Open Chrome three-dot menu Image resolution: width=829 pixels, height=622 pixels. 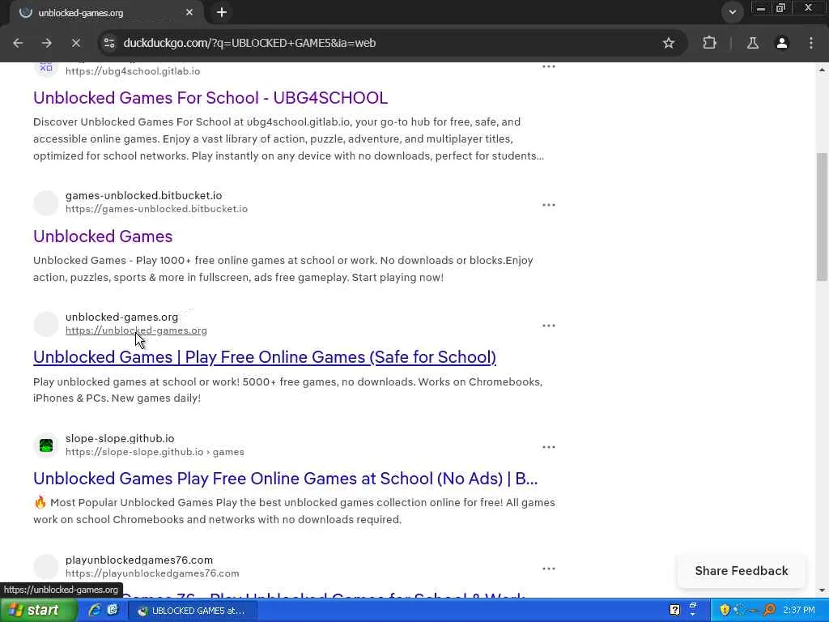[x=811, y=43]
